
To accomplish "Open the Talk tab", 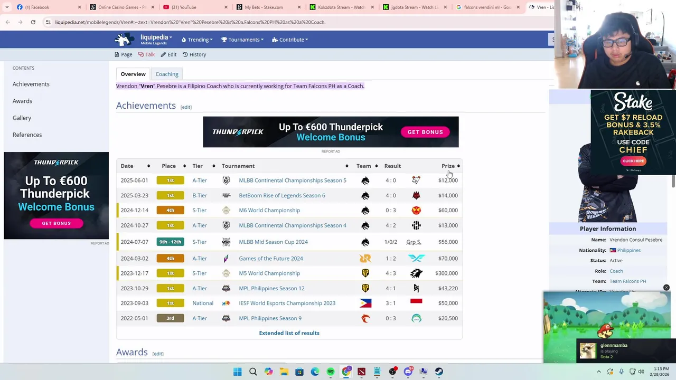I will pos(147,54).
